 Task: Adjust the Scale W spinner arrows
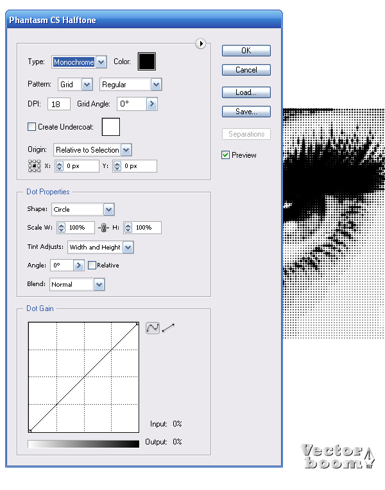click(62, 228)
